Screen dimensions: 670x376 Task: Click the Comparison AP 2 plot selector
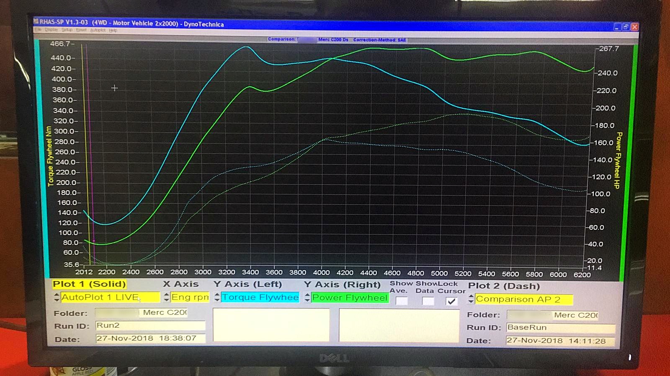click(523, 299)
